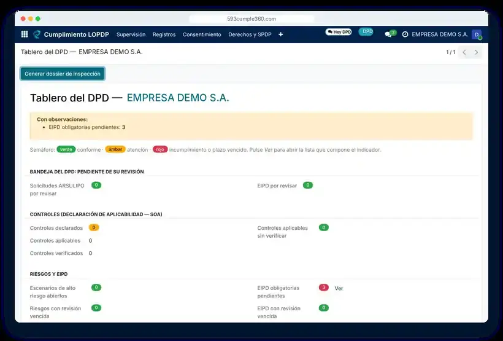The width and height of the screenshot is (503, 341).
Task: Click the browser address bar 593cumple360.com
Action: pos(251,19)
